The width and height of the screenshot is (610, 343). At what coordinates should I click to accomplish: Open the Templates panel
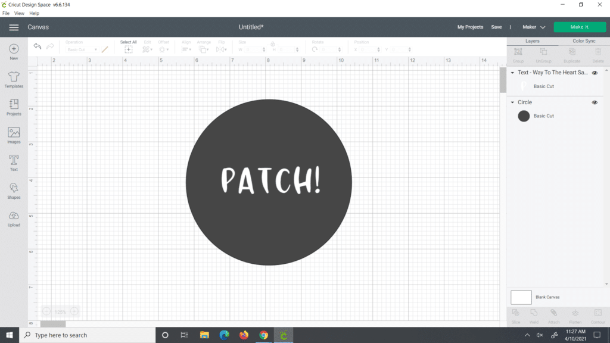pos(14,80)
